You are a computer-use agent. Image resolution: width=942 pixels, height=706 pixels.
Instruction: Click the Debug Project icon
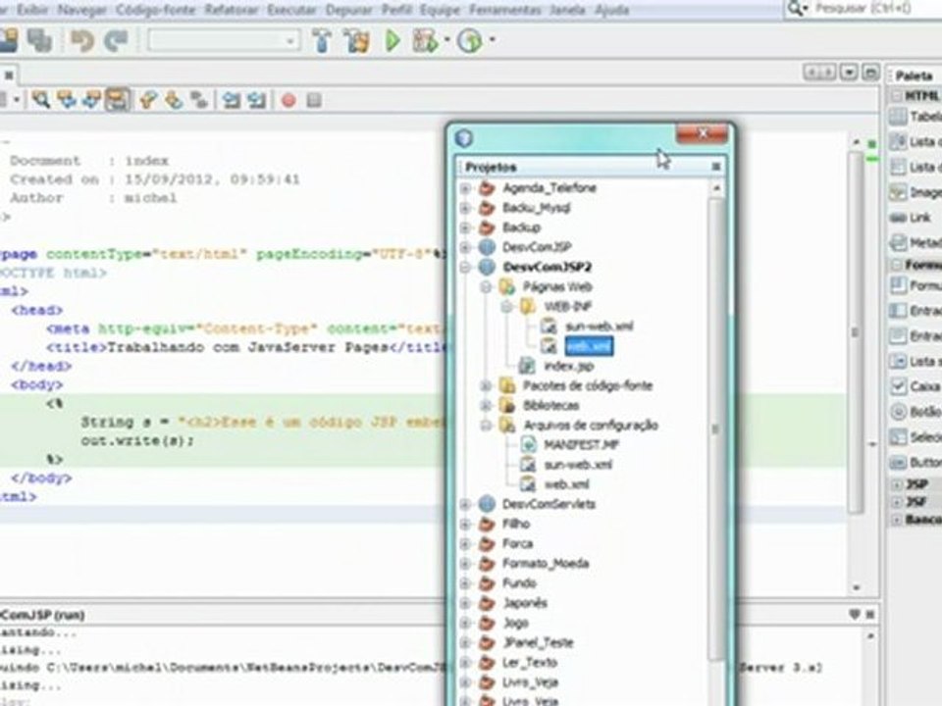coord(425,41)
